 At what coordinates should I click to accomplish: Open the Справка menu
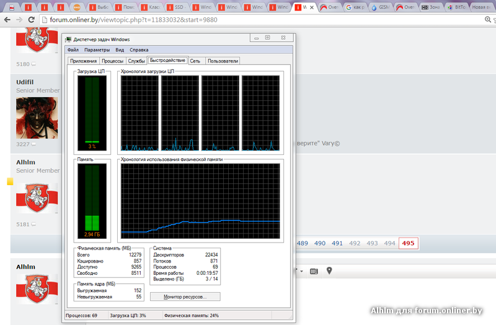coord(139,50)
